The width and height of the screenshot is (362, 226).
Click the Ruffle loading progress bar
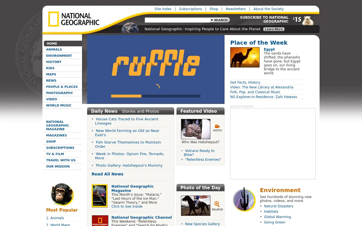click(156, 96)
